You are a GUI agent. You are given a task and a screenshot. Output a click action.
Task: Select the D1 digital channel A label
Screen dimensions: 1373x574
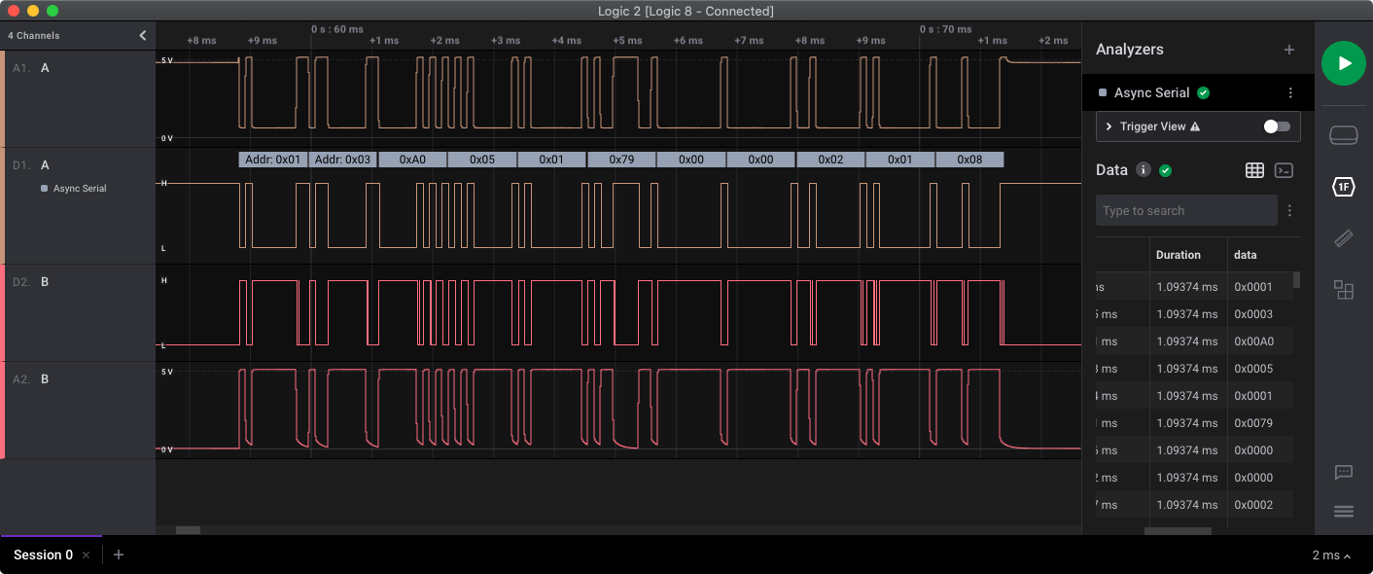tap(45, 165)
